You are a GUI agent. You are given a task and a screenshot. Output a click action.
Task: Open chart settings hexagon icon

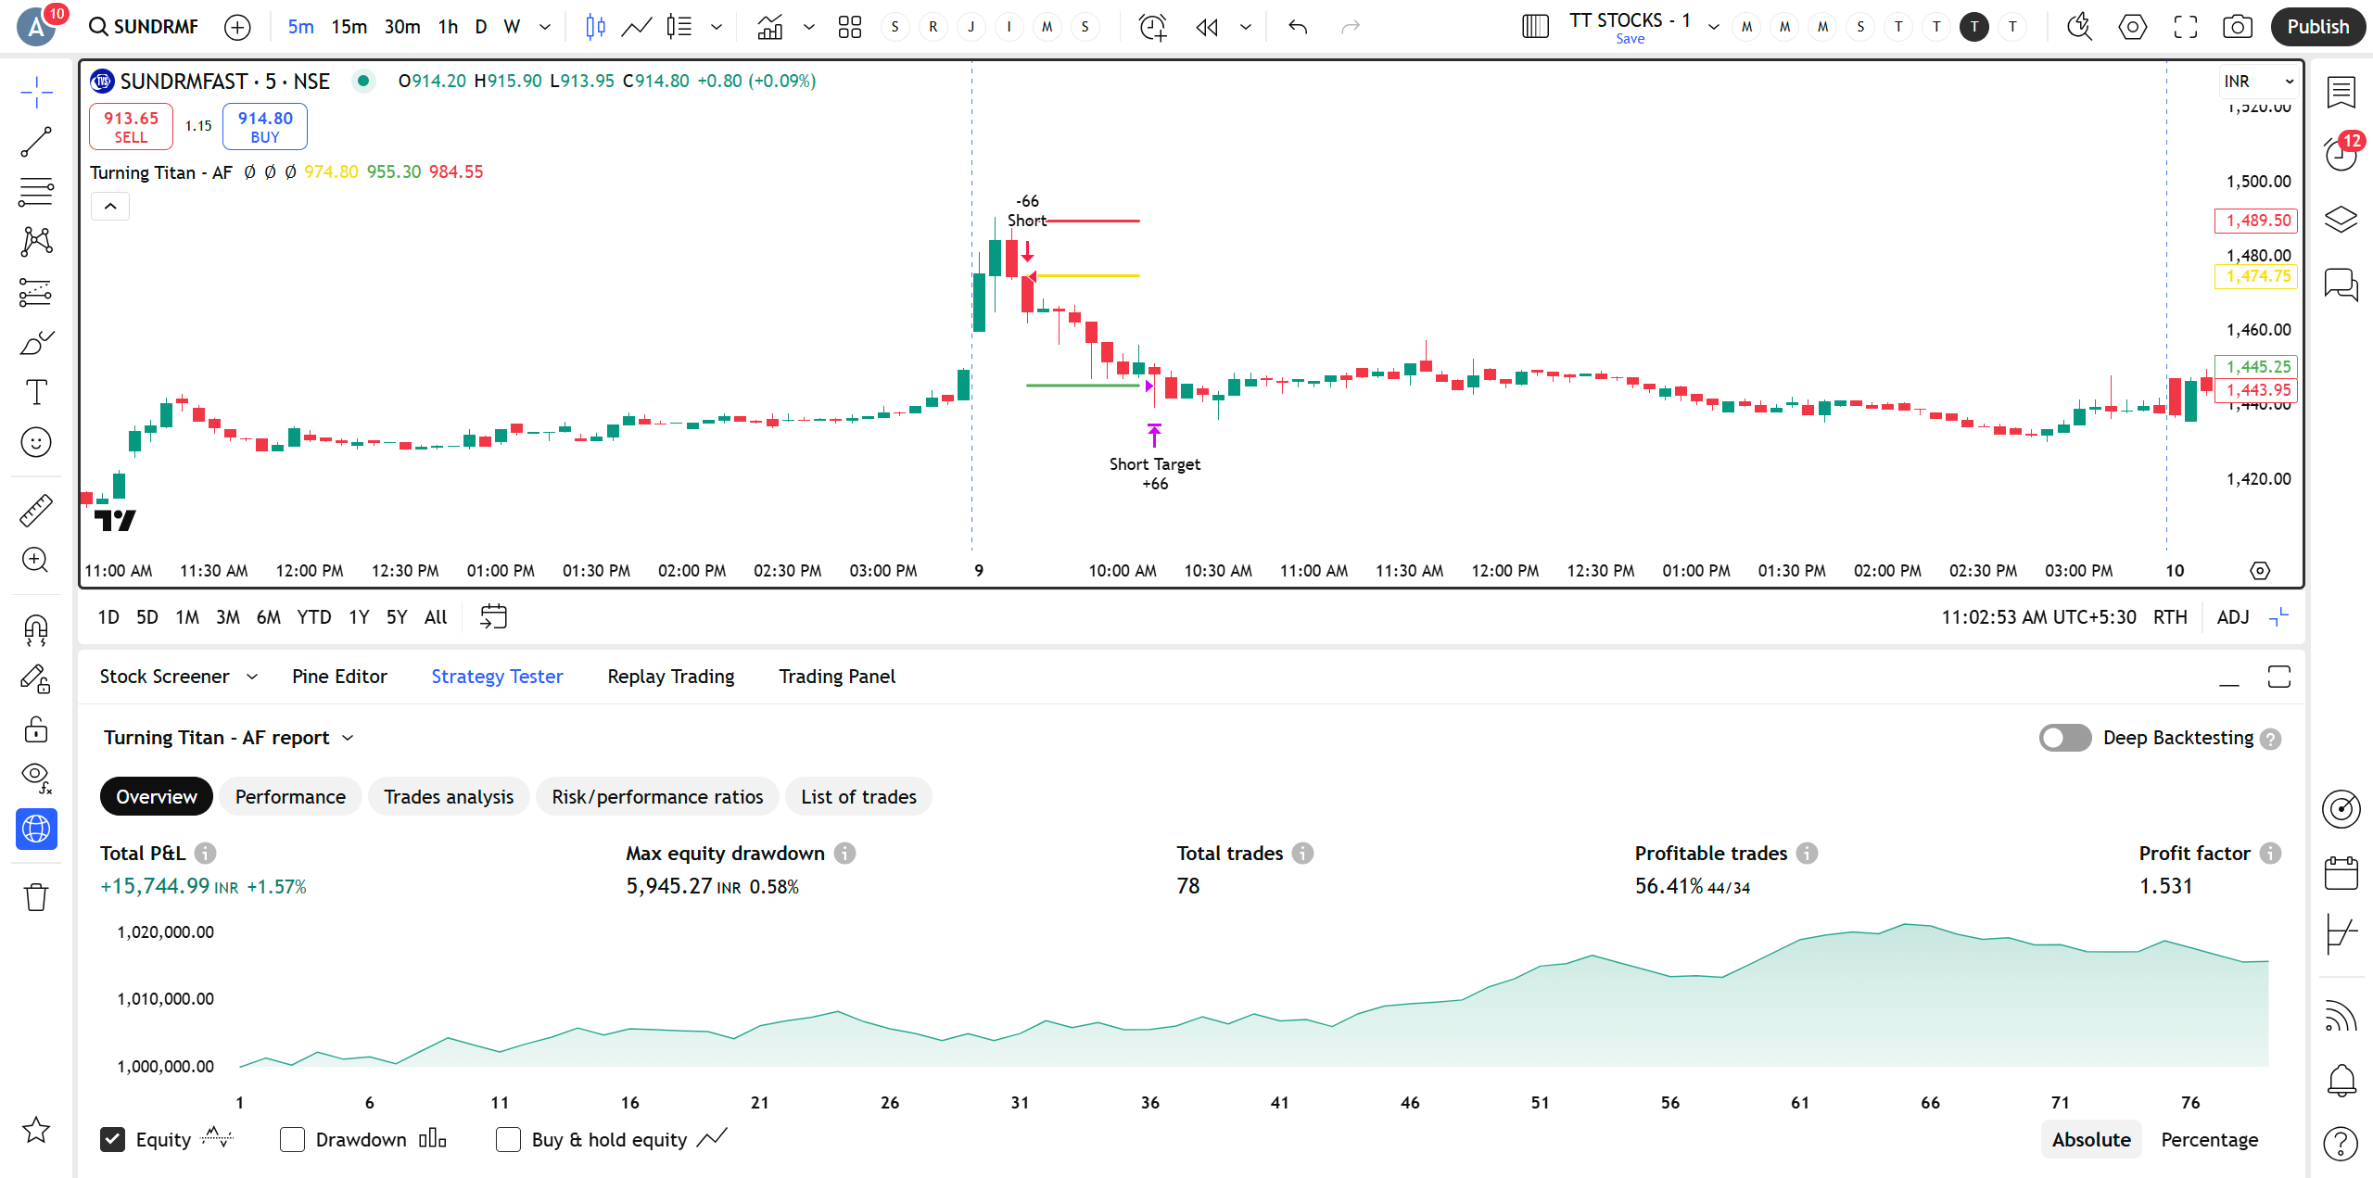(2132, 27)
